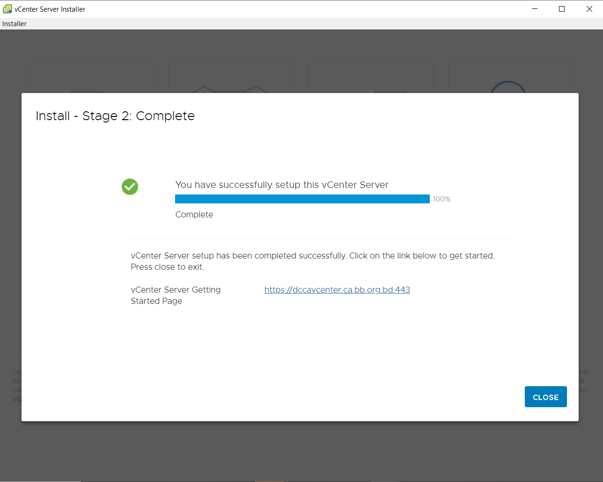Click the "100%" progress percentage label
603x482 pixels.
[x=441, y=199]
